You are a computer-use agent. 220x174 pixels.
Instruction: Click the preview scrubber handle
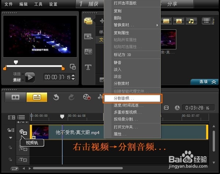pyautogui.click(x=16, y=62)
